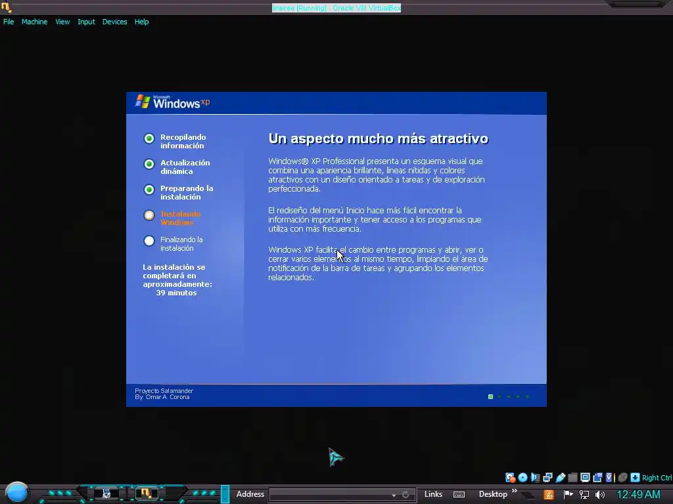Image resolution: width=673 pixels, height=504 pixels.
Task: Click the network tray icon
Action: (x=584, y=495)
